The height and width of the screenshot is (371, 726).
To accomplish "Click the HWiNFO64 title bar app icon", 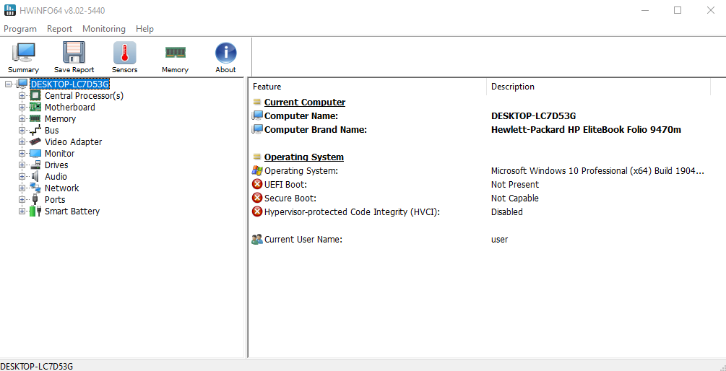I will [x=9, y=10].
